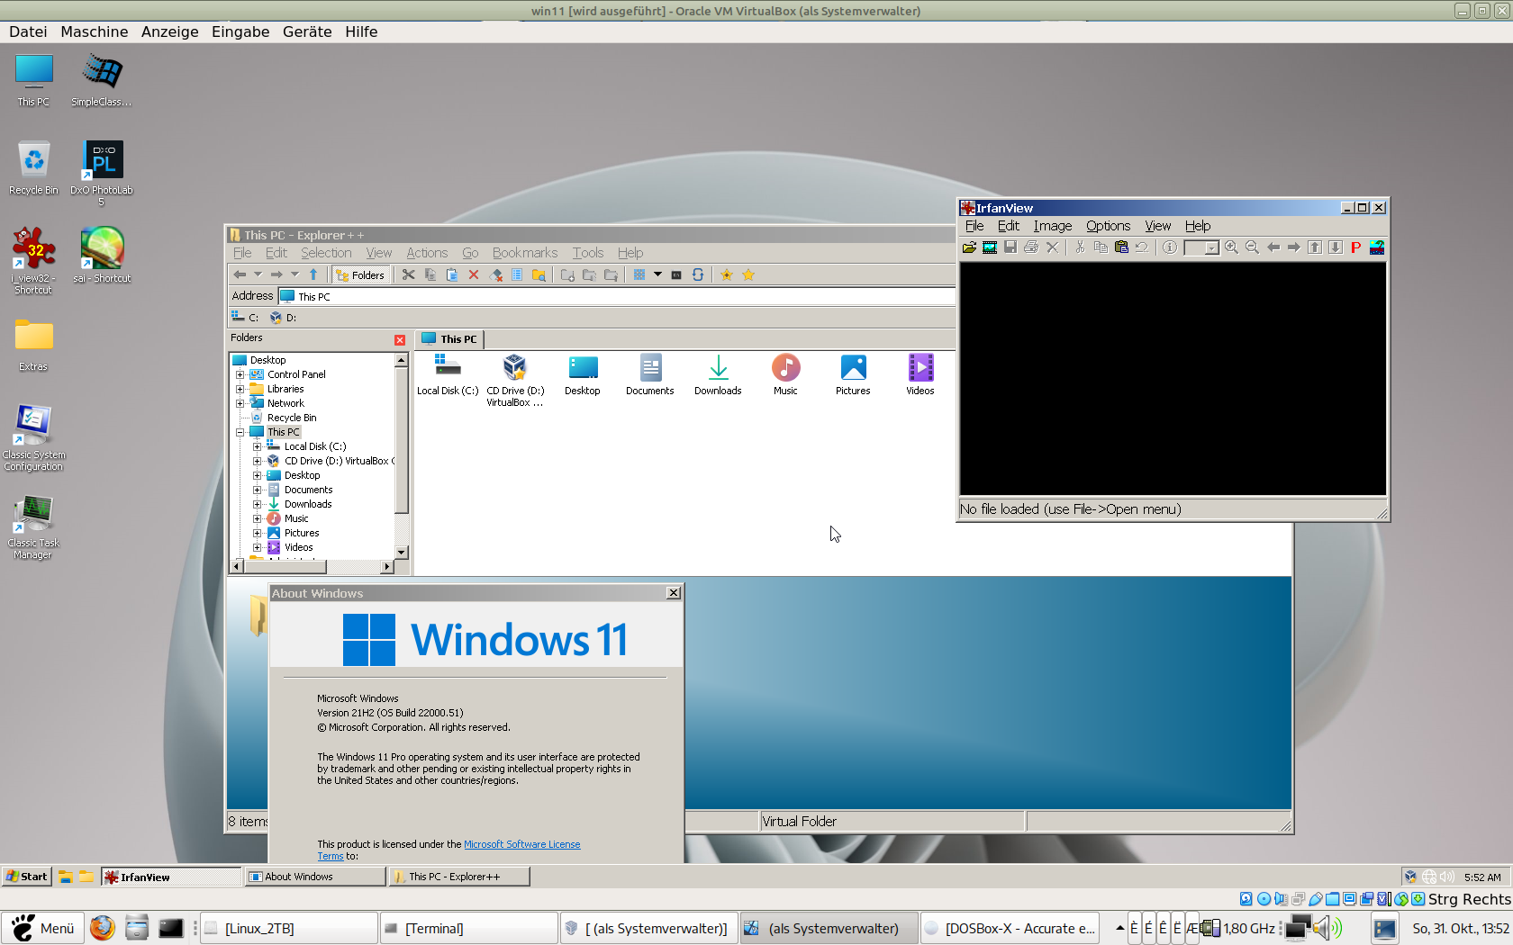Click the C: drive button in drives bar
Screen dimensions: 1513x945
(245, 317)
